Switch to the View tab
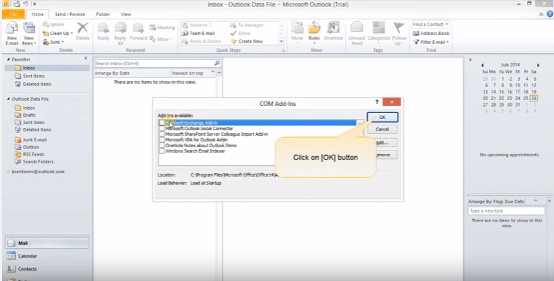The image size is (554, 281). (126, 14)
